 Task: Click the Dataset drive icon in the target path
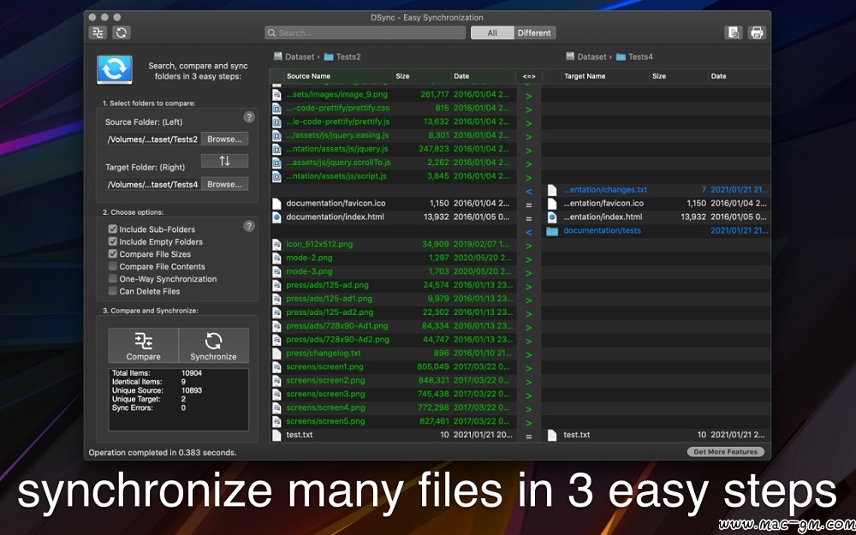coord(570,56)
